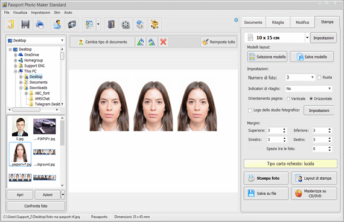Click the Confronta foto button
Viewport: 344px width, 222px height.
[x=36, y=206]
